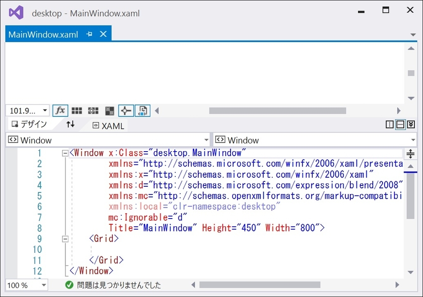The height and width of the screenshot is (297, 423).
Task: Click the x:Class="desktop.MainWindow" attribute text
Action: coord(177,153)
